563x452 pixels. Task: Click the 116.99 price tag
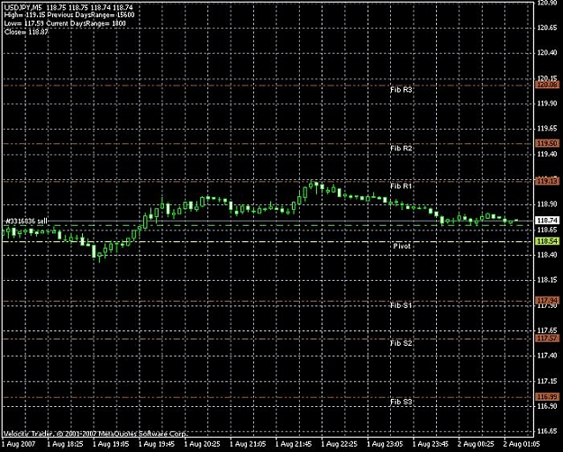tap(547, 397)
